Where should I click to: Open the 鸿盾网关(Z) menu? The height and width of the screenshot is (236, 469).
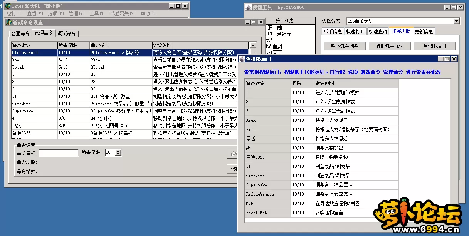click(x=123, y=13)
